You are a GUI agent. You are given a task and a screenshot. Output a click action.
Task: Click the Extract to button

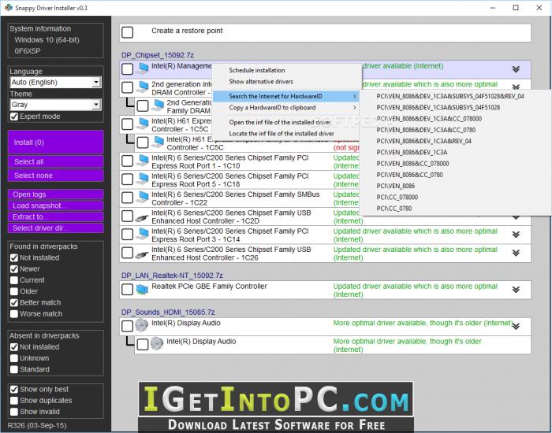(56, 216)
